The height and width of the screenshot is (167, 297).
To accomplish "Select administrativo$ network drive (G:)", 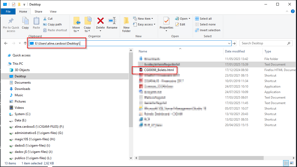I will tap(36, 133).
